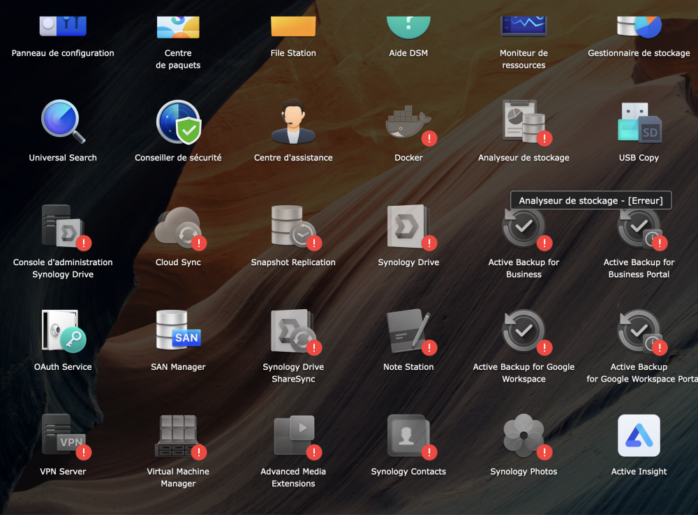The height and width of the screenshot is (515, 698).
Task: Launch Synology Photos
Action: point(523,437)
